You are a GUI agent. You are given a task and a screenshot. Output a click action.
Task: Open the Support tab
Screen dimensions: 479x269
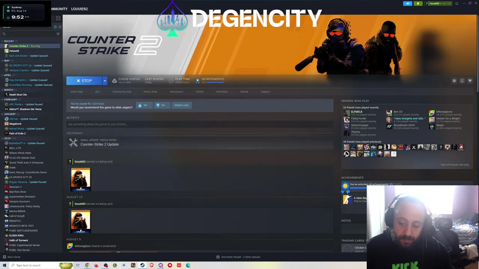(x=265, y=92)
